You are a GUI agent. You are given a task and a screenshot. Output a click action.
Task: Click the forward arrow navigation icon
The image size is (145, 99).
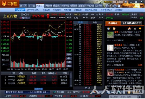(111, 6)
